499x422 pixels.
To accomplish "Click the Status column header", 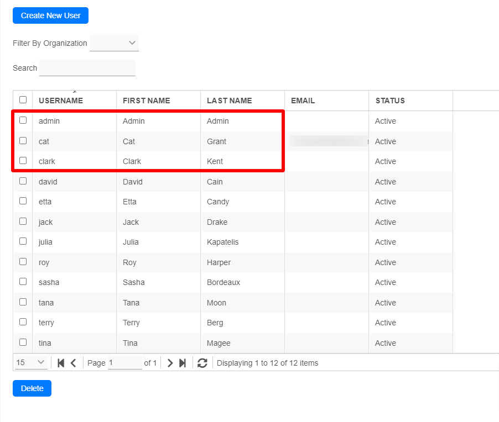I will tap(390, 101).
